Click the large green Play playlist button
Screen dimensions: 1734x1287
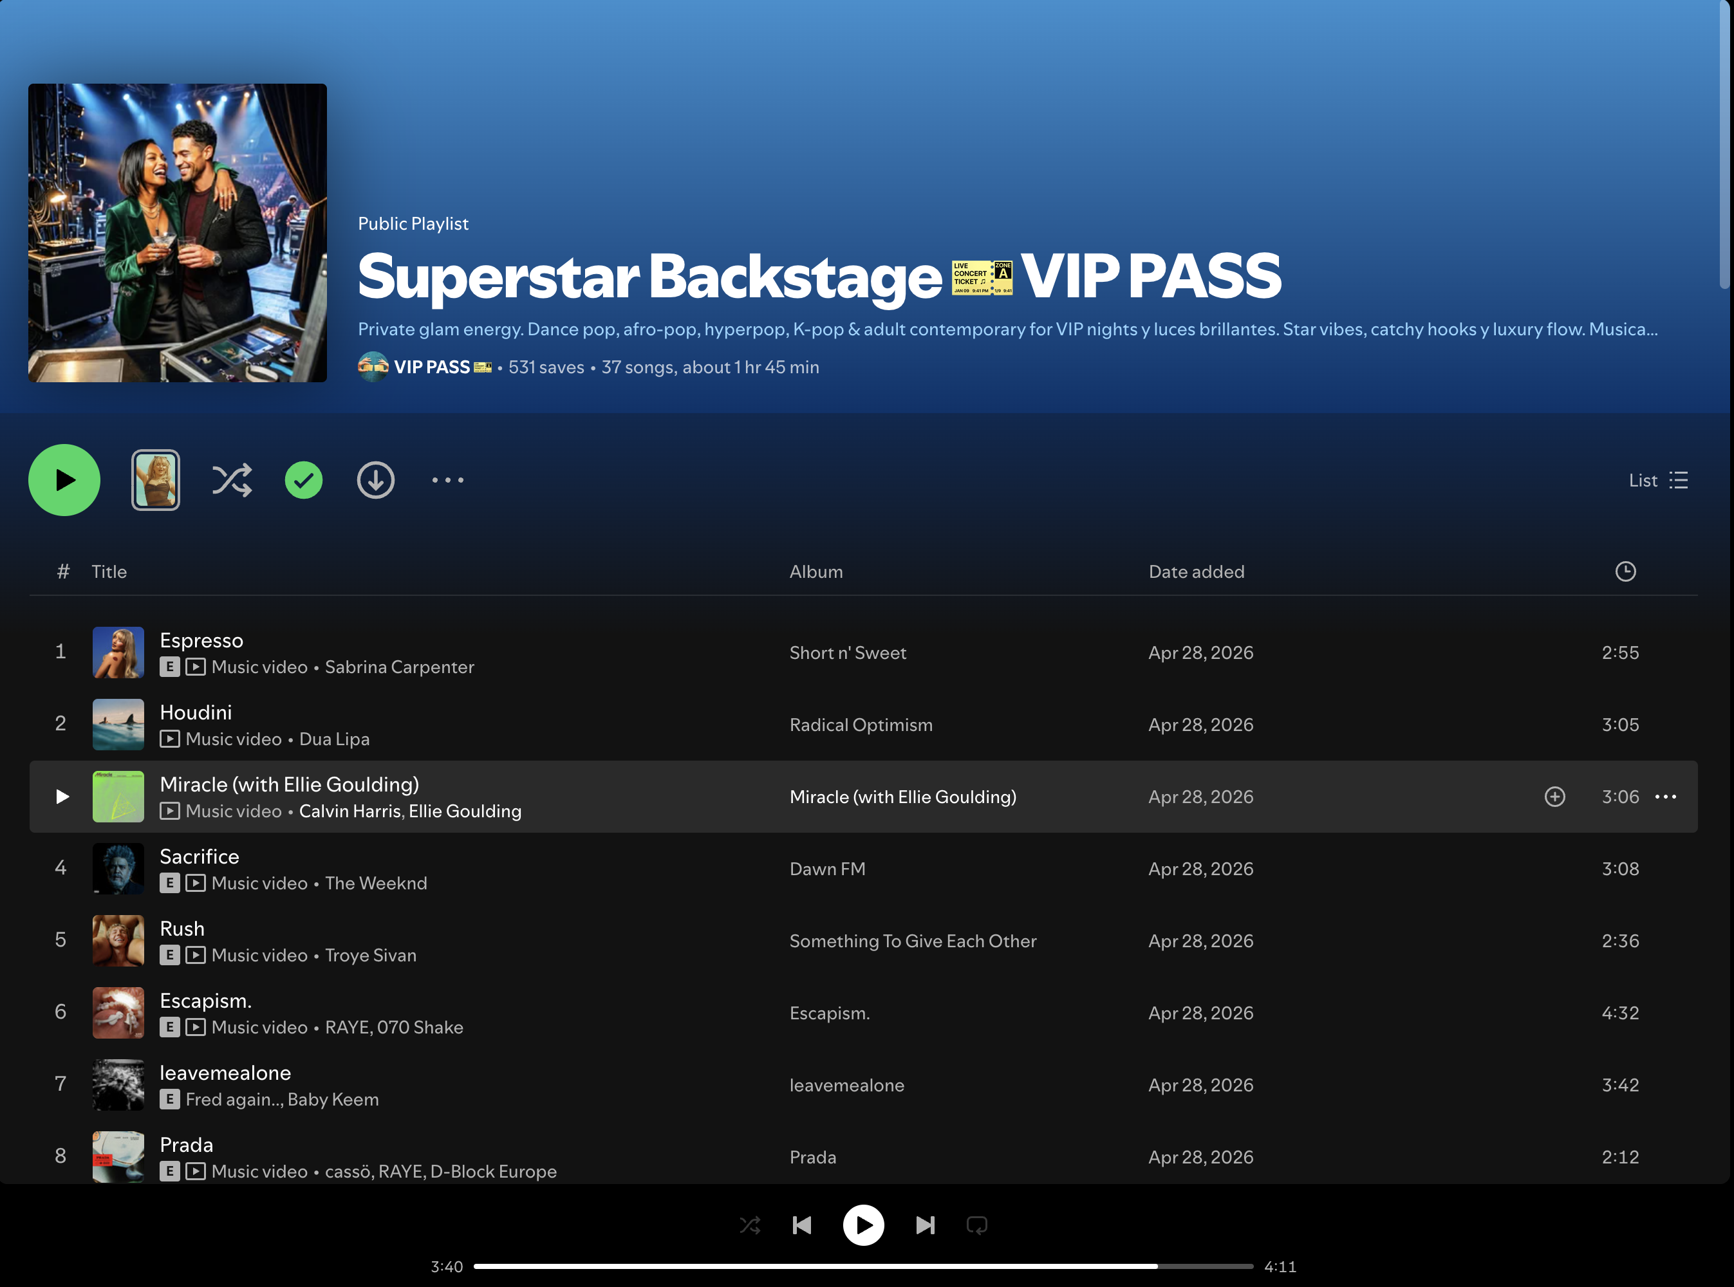click(64, 480)
